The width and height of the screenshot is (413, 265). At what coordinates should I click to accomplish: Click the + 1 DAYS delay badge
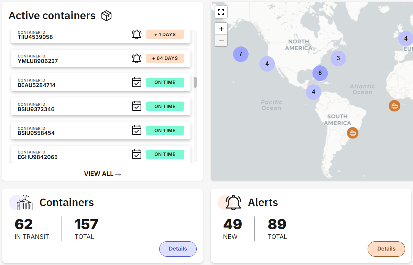pos(165,34)
